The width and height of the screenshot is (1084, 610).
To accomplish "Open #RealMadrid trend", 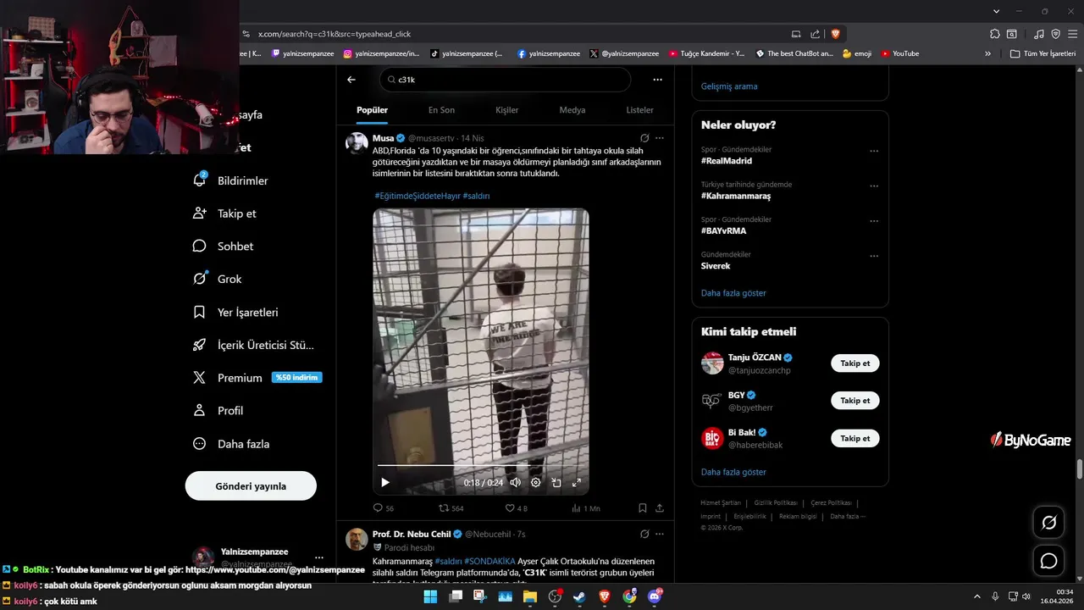I will (727, 161).
